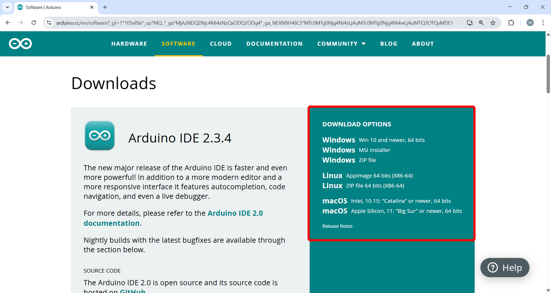Screen dimensions: 551x293
Task: Download Linux AppImage 64 bits
Action: 367,175
